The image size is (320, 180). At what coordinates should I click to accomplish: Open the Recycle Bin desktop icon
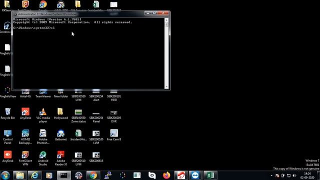coord(8,113)
